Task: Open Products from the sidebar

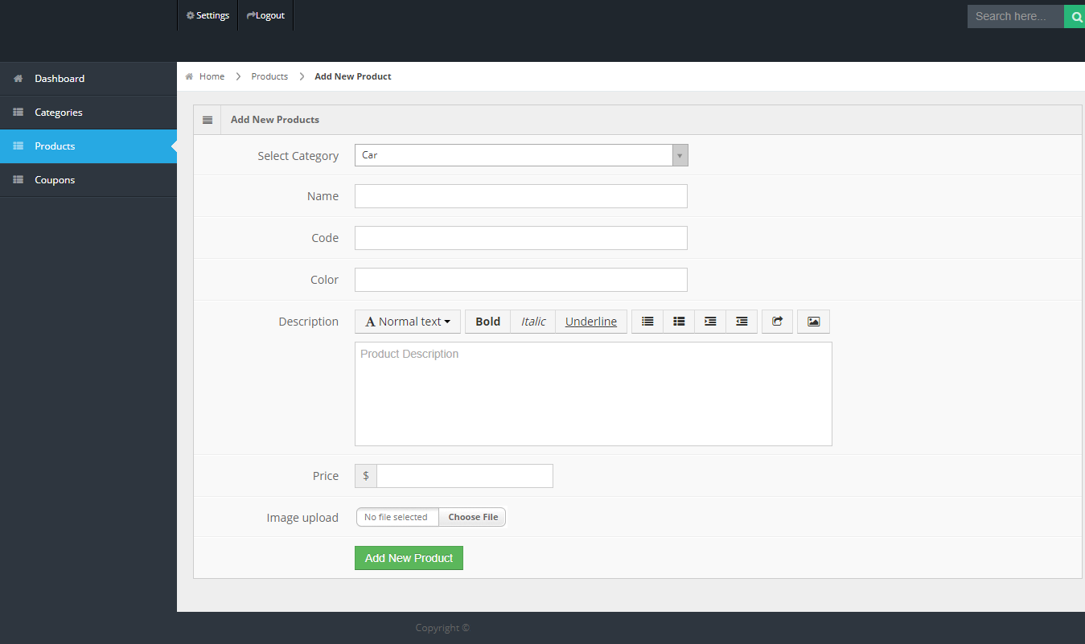Action: (x=88, y=146)
